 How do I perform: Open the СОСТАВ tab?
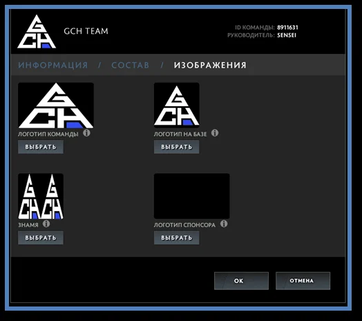click(130, 66)
